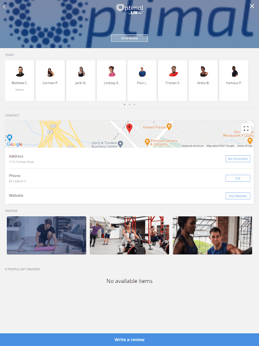The image size is (259, 346).
Task: Click Derry & Tomken Business Centre marker
Action: click(120, 144)
